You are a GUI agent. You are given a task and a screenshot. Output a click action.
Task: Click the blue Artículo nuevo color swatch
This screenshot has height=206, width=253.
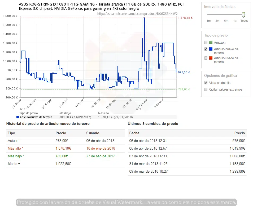click(211, 49)
